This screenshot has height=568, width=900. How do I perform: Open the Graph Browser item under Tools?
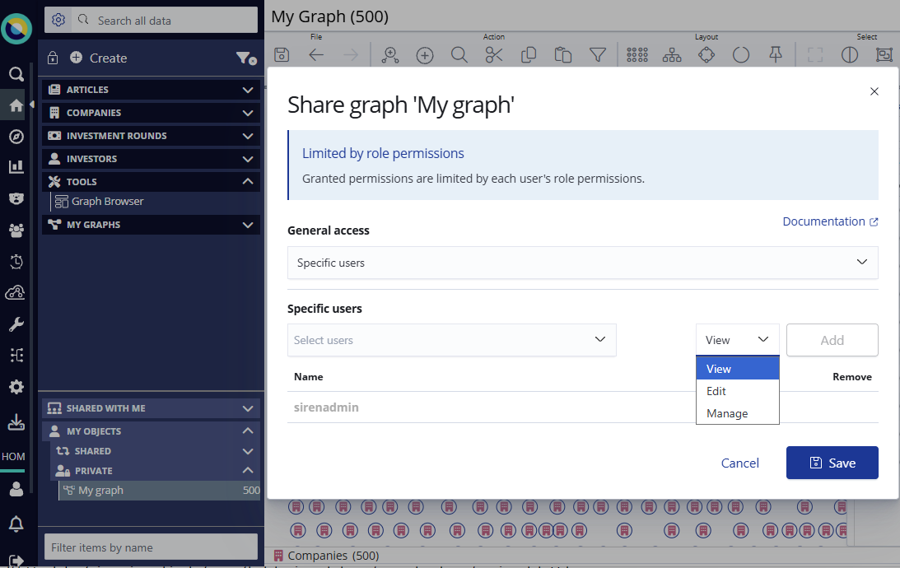[x=107, y=201]
